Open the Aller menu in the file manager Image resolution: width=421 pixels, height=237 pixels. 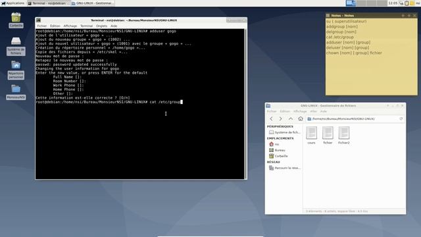click(x=313, y=111)
